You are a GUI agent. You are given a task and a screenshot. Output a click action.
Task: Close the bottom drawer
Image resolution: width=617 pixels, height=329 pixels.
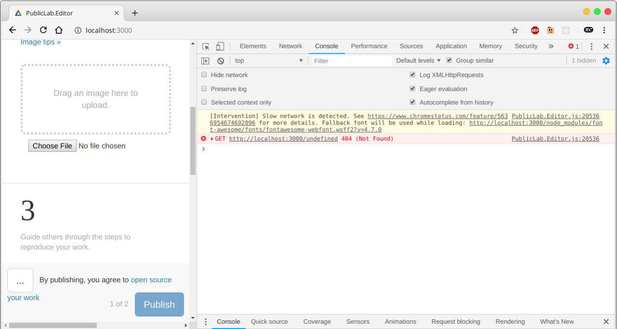pos(606,322)
